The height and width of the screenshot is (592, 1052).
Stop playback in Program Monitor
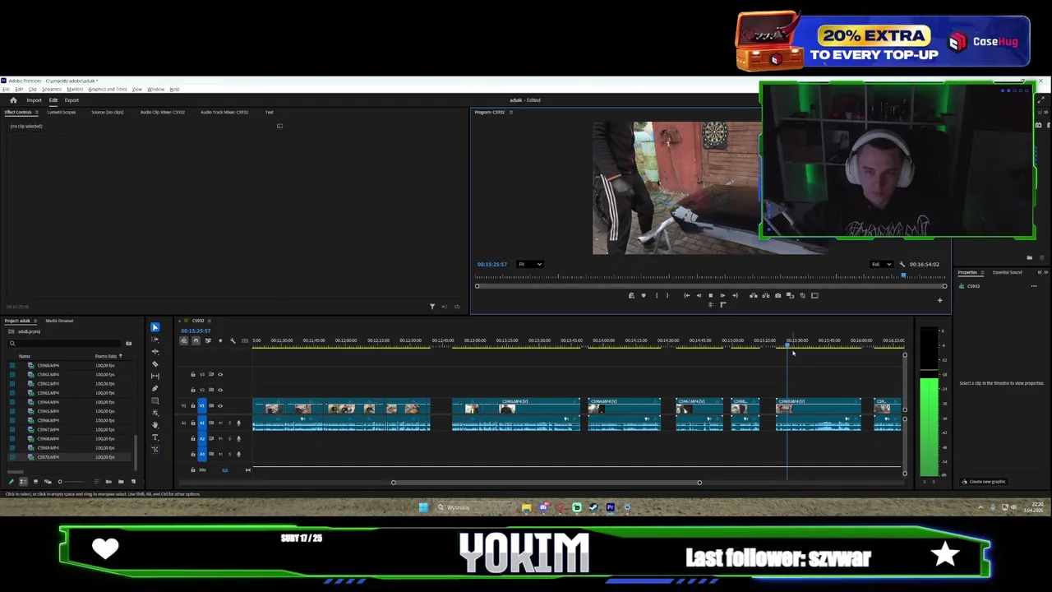click(x=711, y=295)
